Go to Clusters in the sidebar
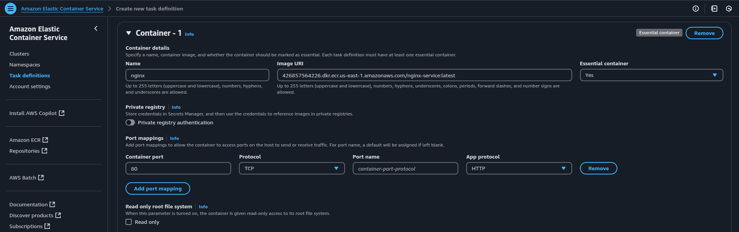Screen dimensions: 739x232 (x=19, y=54)
